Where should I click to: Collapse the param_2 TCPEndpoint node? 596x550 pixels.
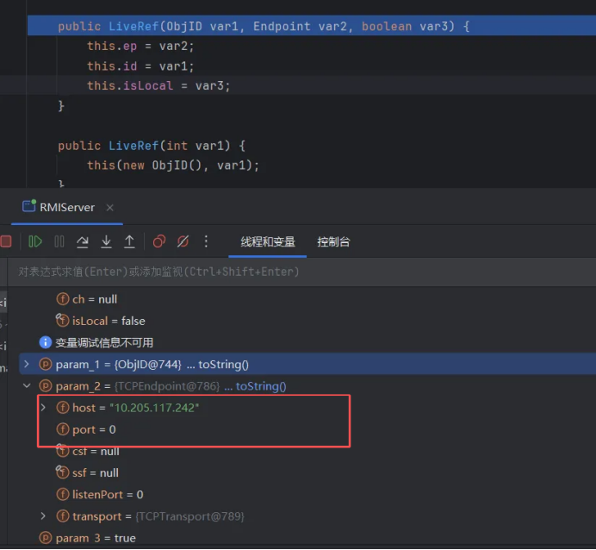point(27,386)
